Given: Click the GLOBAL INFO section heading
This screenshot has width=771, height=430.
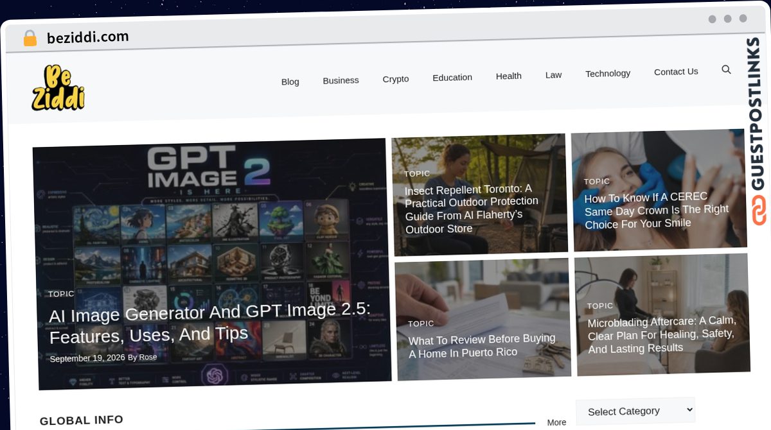Looking at the screenshot, I should click(x=82, y=420).
